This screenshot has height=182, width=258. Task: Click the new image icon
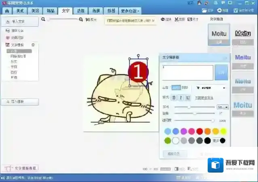[219, 11]
